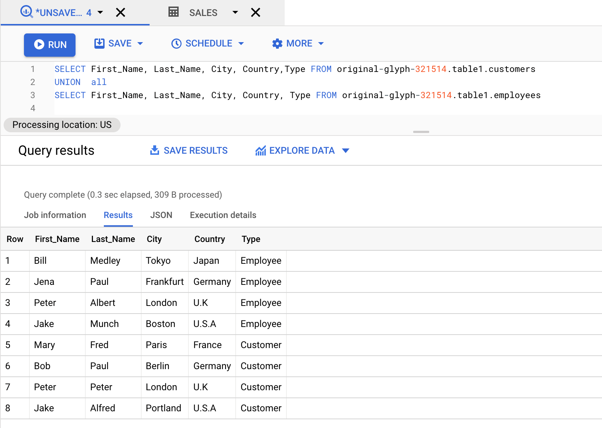Screen dimensions: 602x428
Task: Click the Save Results download icon
Action: click(154, 150)
